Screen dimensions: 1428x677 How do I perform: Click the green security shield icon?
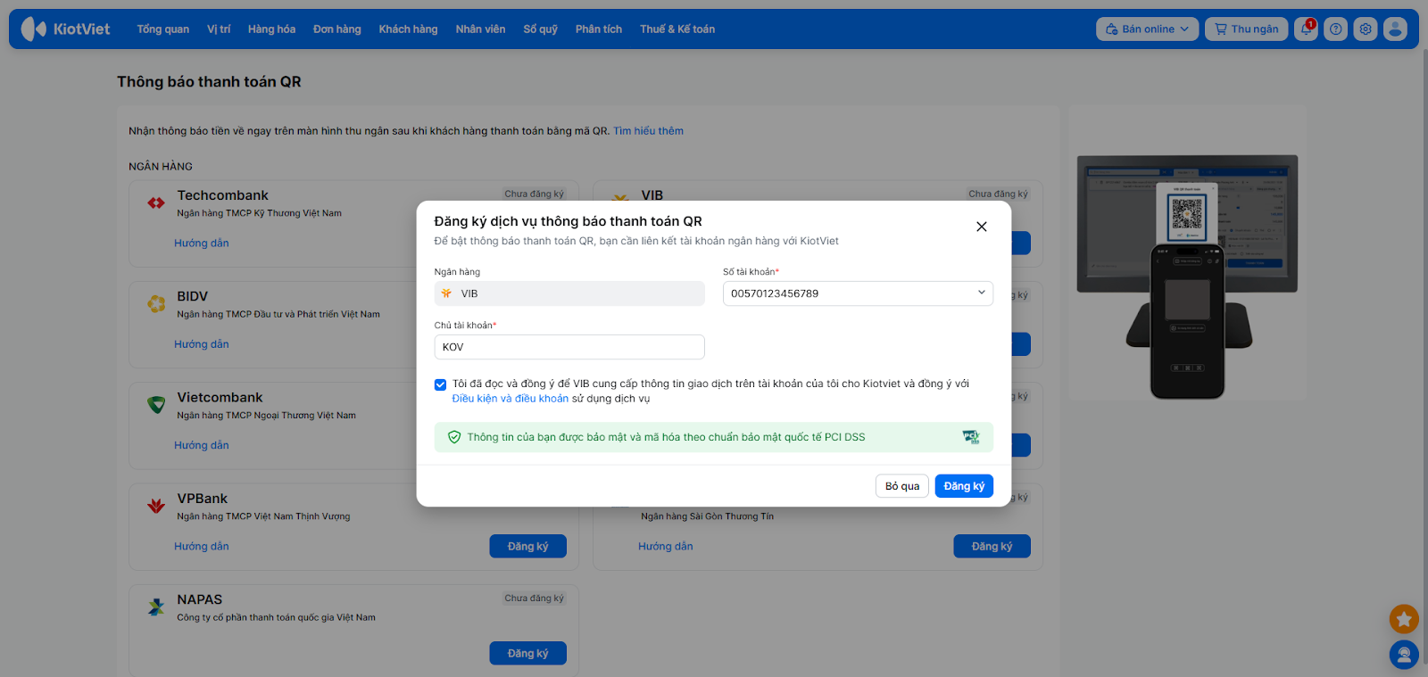click(x=454, y=437)
